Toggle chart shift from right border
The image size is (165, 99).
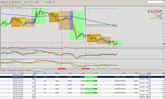(43, 2)
